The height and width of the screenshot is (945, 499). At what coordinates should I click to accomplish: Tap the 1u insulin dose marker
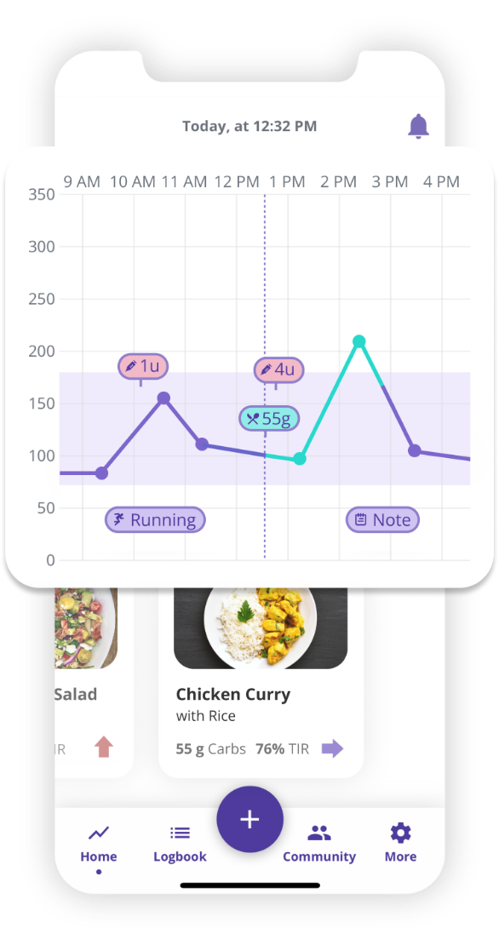[143, 366]
